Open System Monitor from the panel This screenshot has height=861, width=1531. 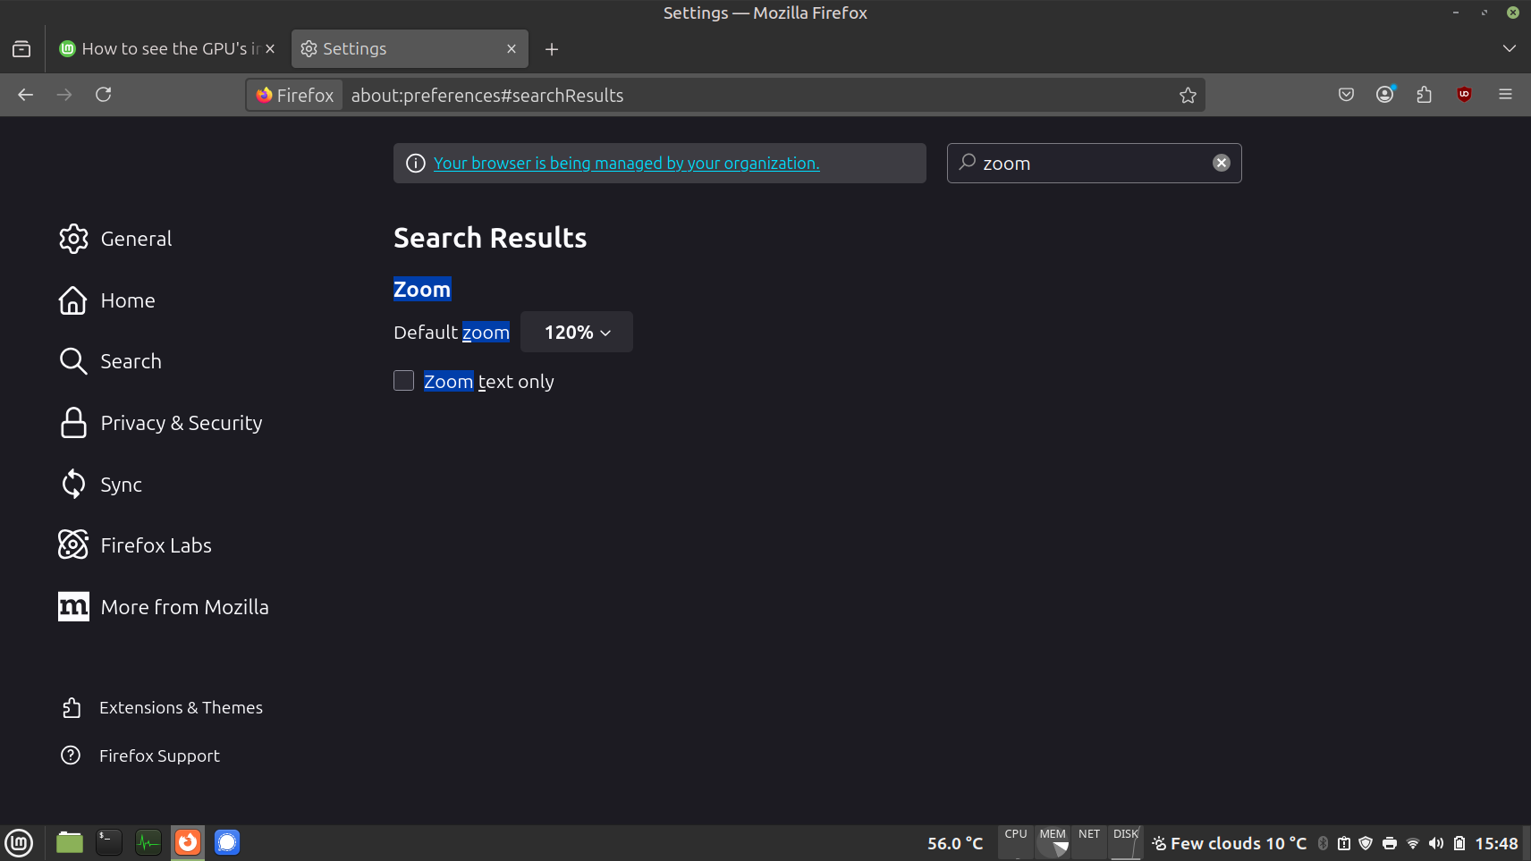(148, 842)
